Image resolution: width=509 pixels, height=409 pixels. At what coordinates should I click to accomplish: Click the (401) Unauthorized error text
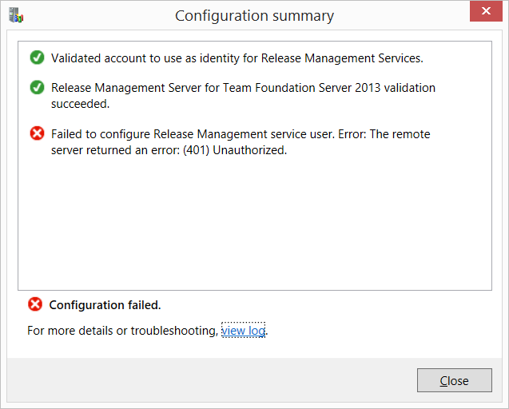click(x=235, y=150)
